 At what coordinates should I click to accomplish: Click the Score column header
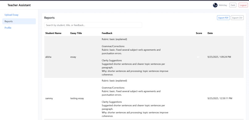tap(199, 33)
